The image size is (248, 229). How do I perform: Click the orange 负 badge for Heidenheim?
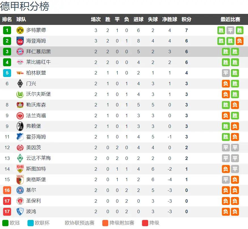[x=239, y=41]
